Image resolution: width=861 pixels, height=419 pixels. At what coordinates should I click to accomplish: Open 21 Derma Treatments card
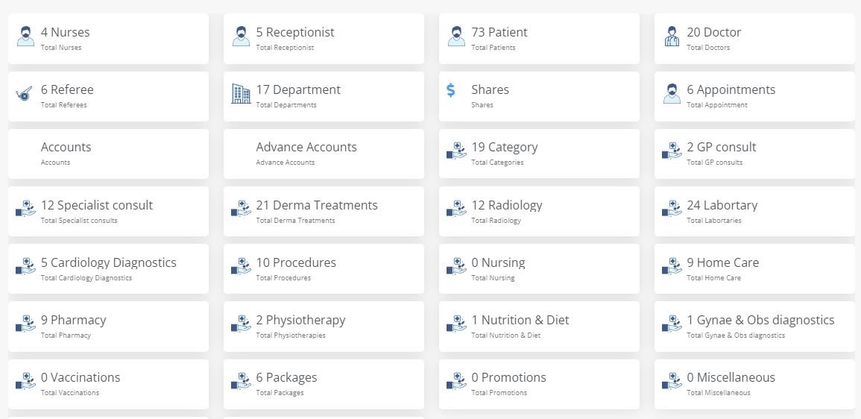click(x=324, y=211)
